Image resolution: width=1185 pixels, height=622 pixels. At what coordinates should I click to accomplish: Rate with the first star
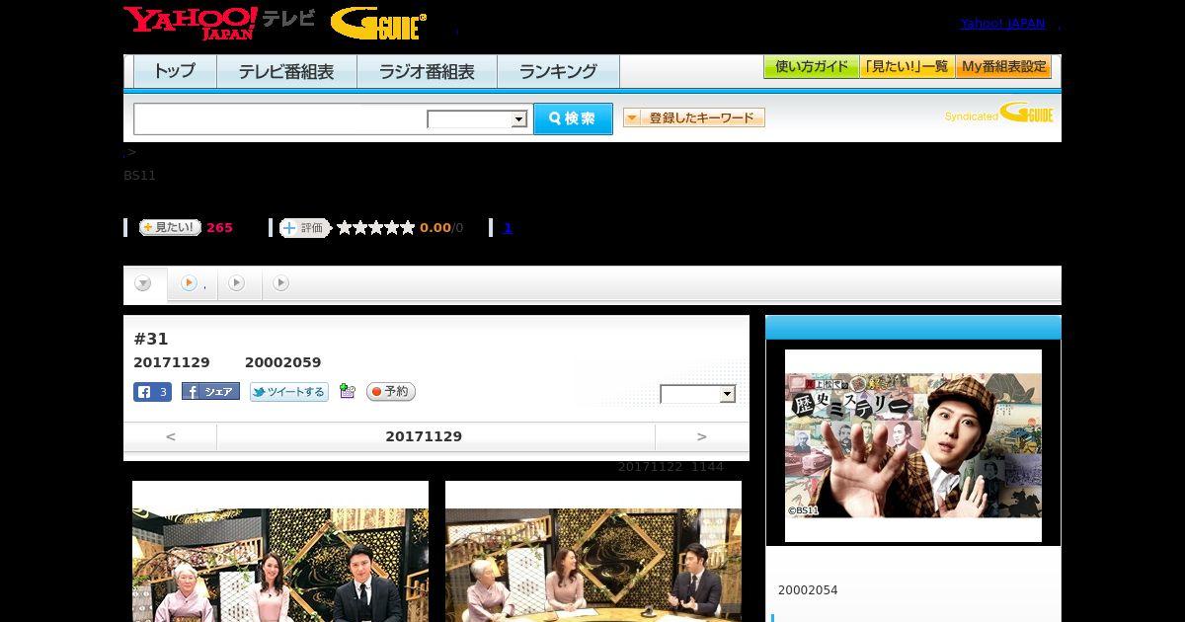coord(345,228)
